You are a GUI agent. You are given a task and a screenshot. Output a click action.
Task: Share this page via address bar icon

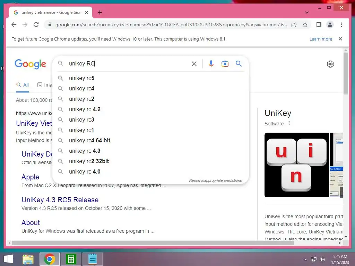click(294, 25)
